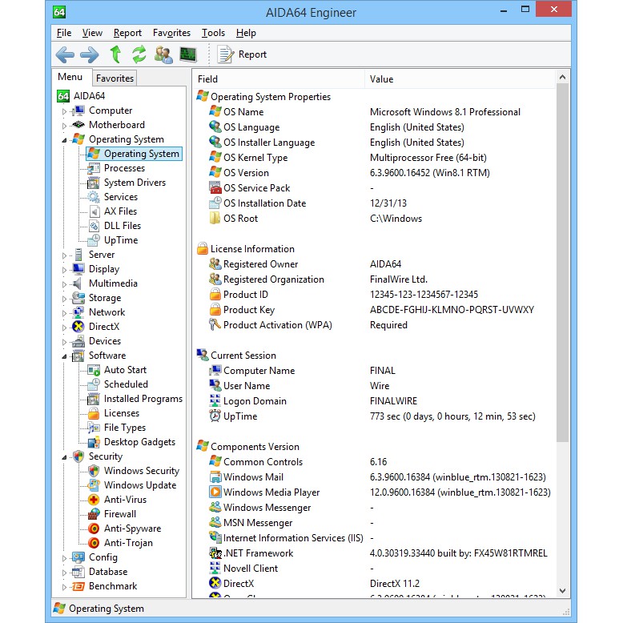
Task: Click the green up-level arrow icon
Action: tap(115, 54)
